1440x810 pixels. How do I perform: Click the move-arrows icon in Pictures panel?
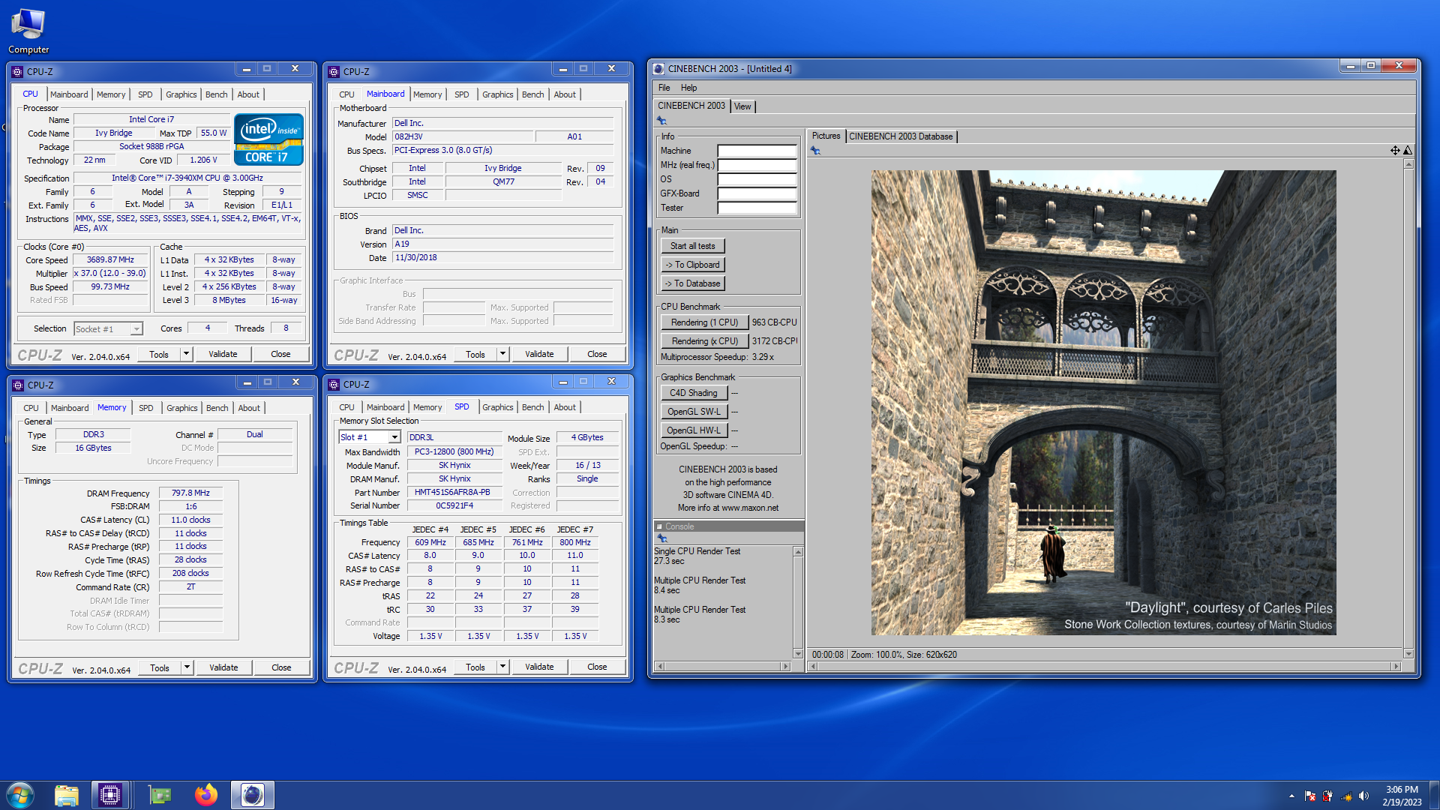1395,151
